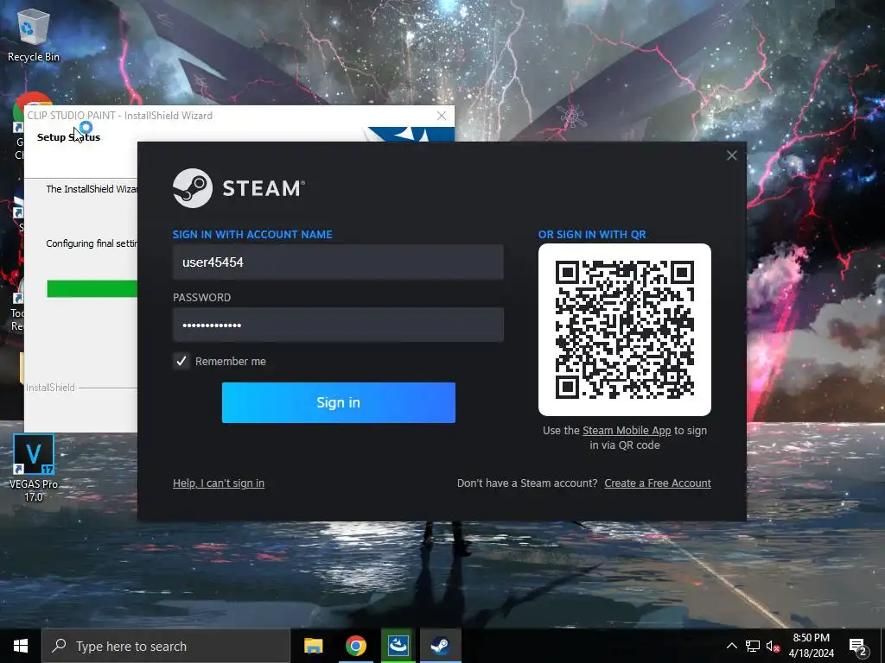Open Create a Free Account link
Viewport: 885px width, 663px height.
click(x=658, y=483)
